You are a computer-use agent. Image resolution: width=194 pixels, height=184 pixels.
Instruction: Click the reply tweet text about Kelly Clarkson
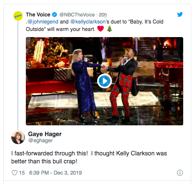pos(89,157)
